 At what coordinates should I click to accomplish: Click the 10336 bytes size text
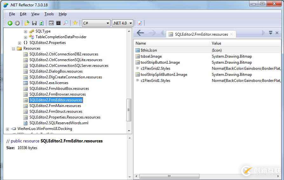pyautogui.click(x=27, y=148)
